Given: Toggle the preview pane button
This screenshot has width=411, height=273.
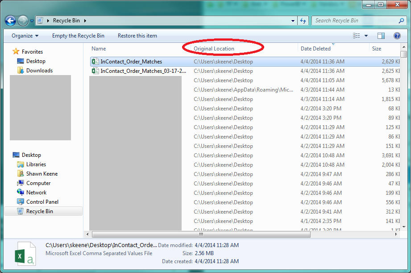Looking at the screenshot, I should 381,36.
